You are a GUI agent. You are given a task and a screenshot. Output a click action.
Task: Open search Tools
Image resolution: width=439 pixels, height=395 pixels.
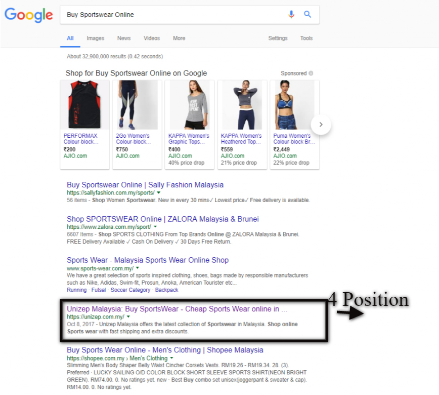coord(306,38)
